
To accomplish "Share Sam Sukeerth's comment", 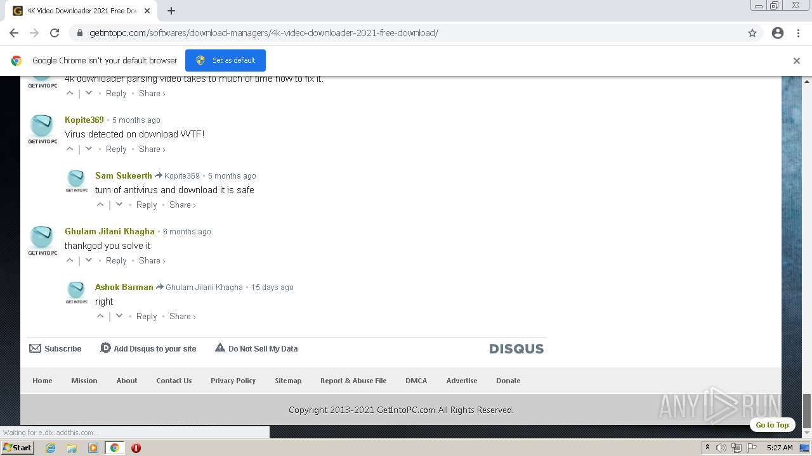I will click(182, 205).
